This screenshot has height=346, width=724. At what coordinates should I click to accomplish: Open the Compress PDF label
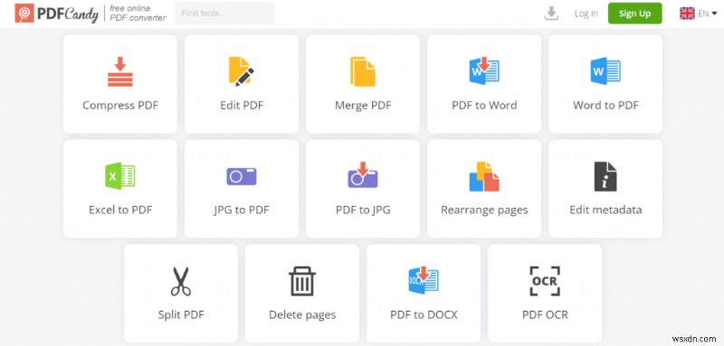click(120, 105)
